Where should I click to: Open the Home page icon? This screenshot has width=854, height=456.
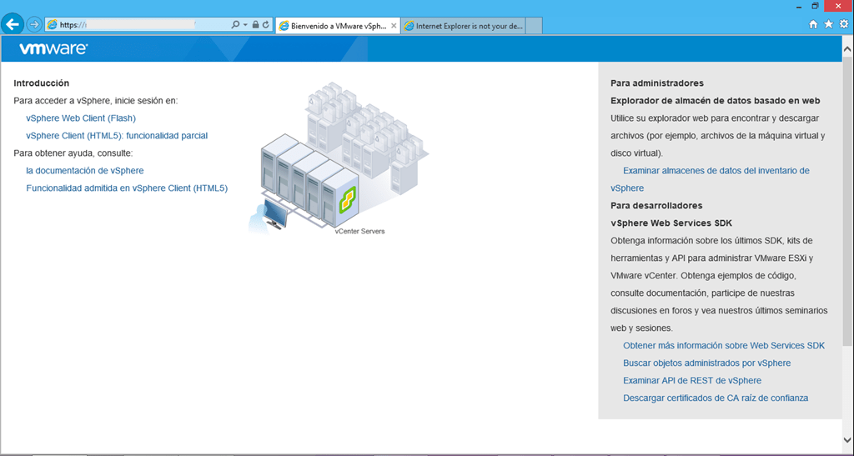point(813,25)
